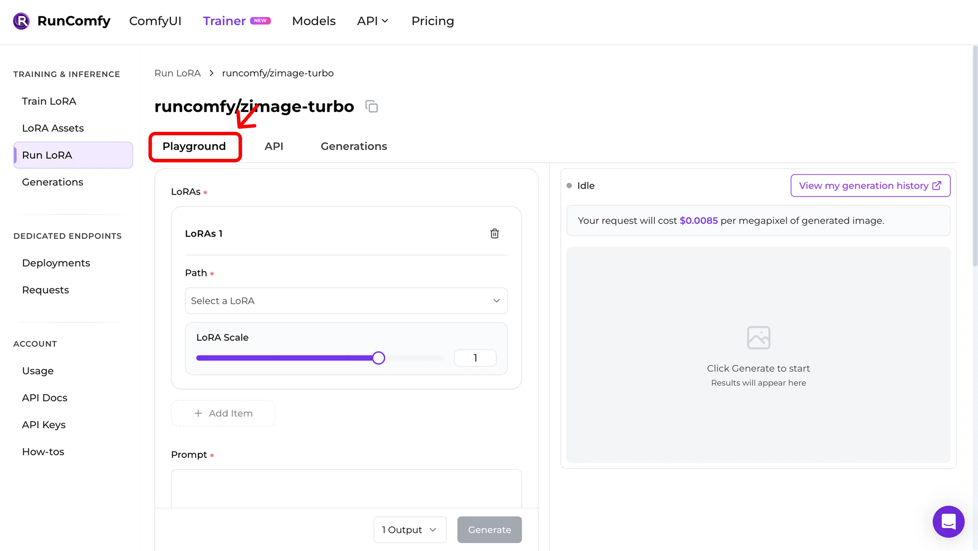This screenshot has width=978, height=551.
Task: Open the chat support bubble
Action: coord(948,521)
